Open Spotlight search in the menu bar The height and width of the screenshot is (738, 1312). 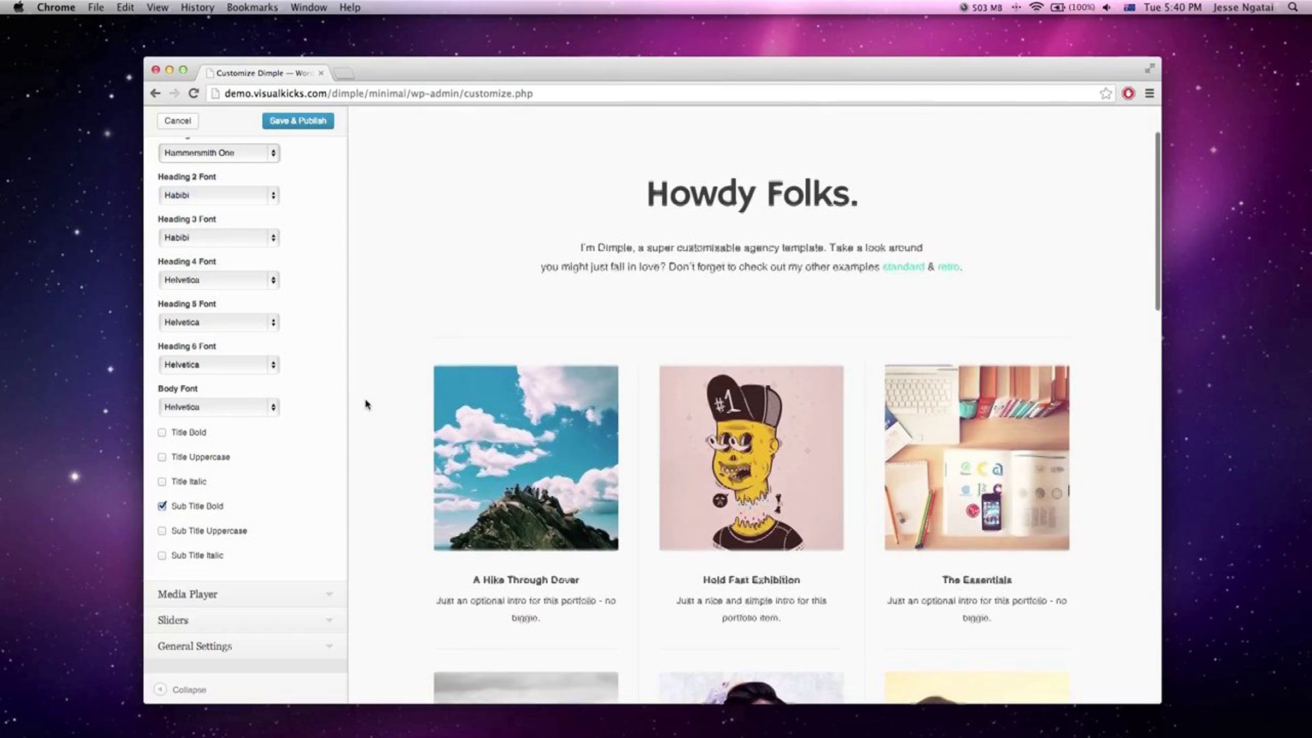[x=1293, y=7]
